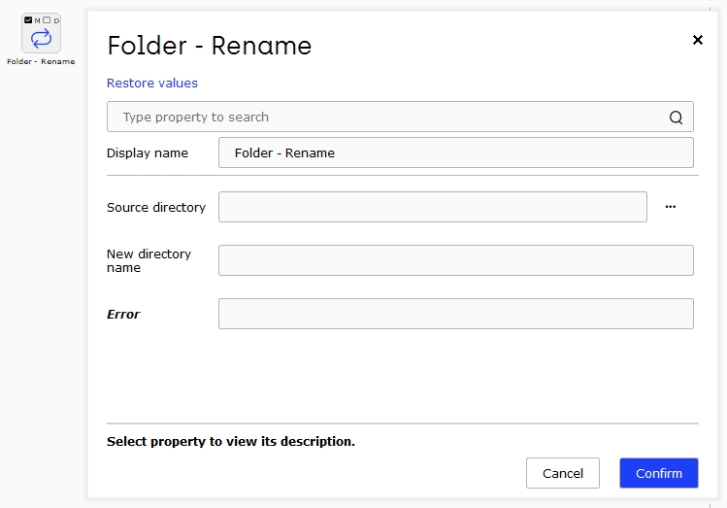Click the Cancel button
727x508 pixels.
tap(562, 473)
